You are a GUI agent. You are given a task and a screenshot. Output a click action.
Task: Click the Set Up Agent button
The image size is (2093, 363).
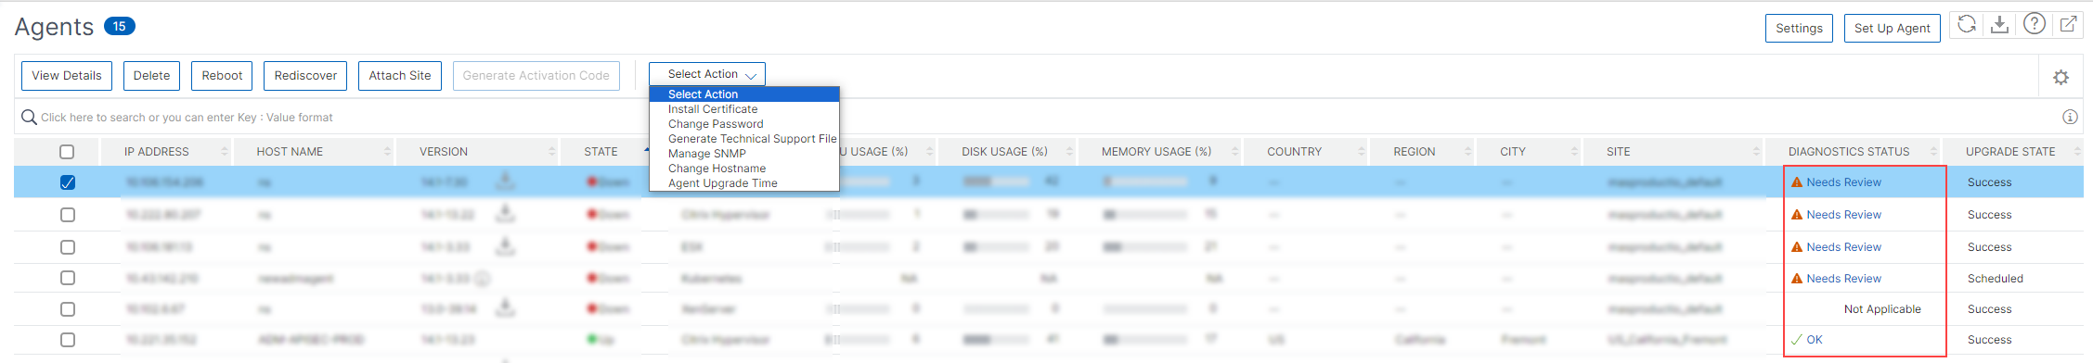coord(1892,28)
